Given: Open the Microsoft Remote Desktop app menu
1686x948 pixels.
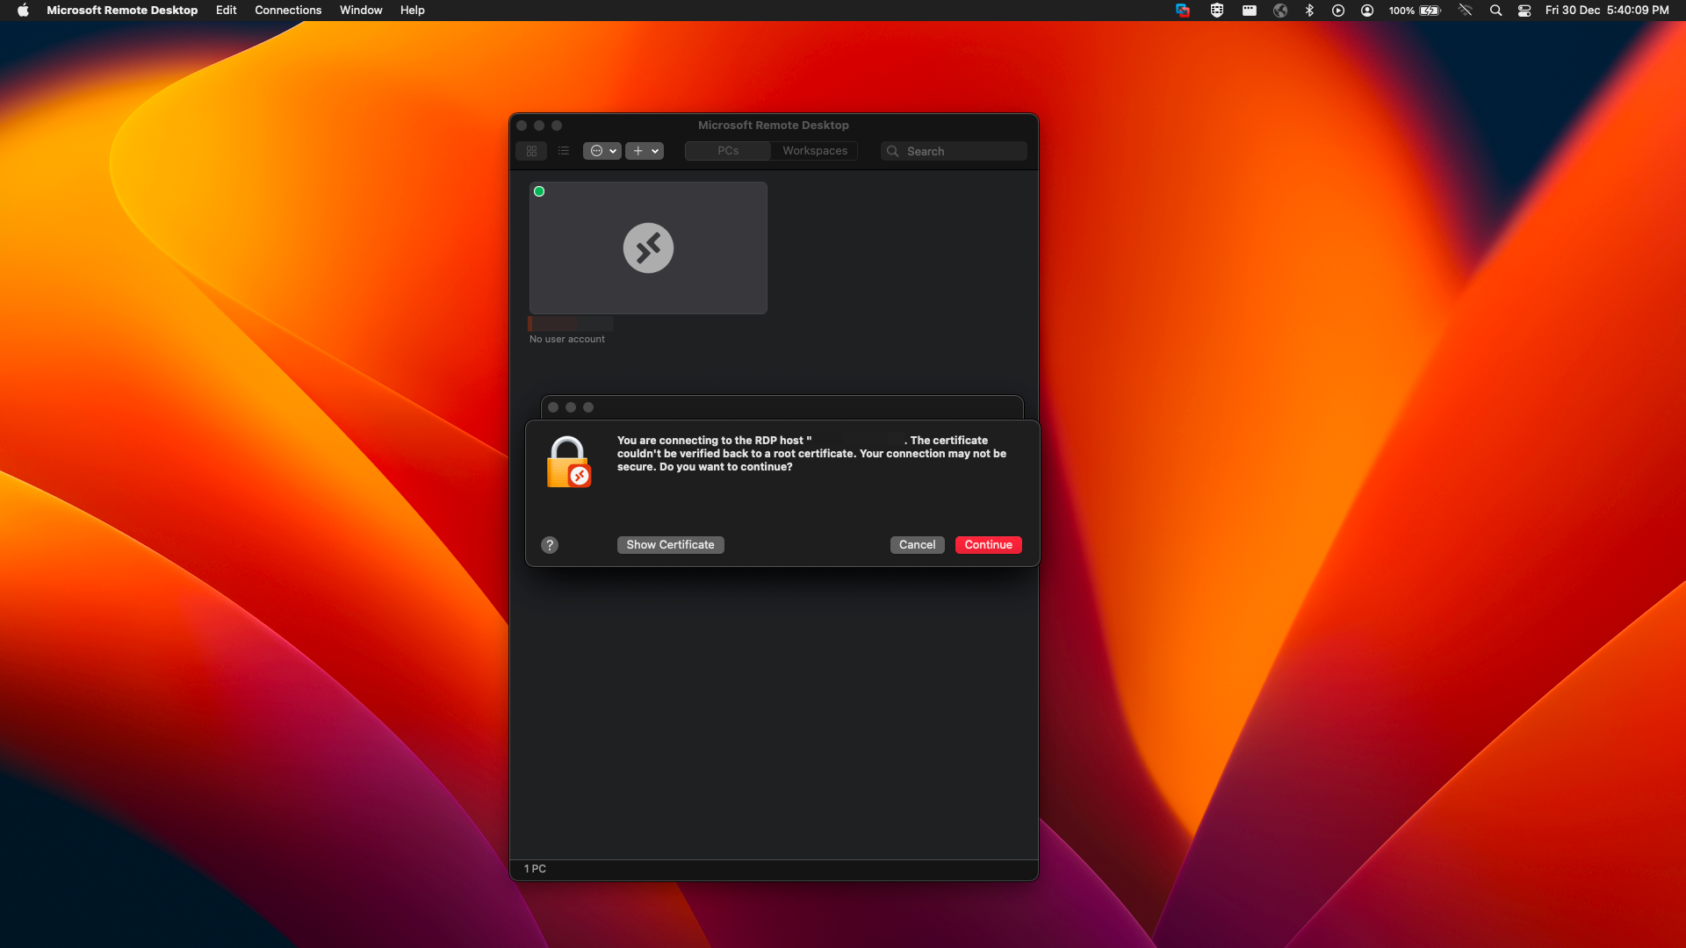Looking at the screenshot, I should 122,11.
